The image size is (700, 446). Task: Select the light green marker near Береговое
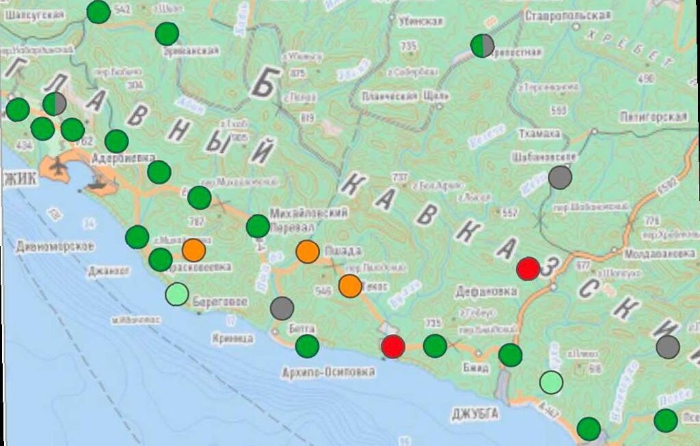pos(177,294)
